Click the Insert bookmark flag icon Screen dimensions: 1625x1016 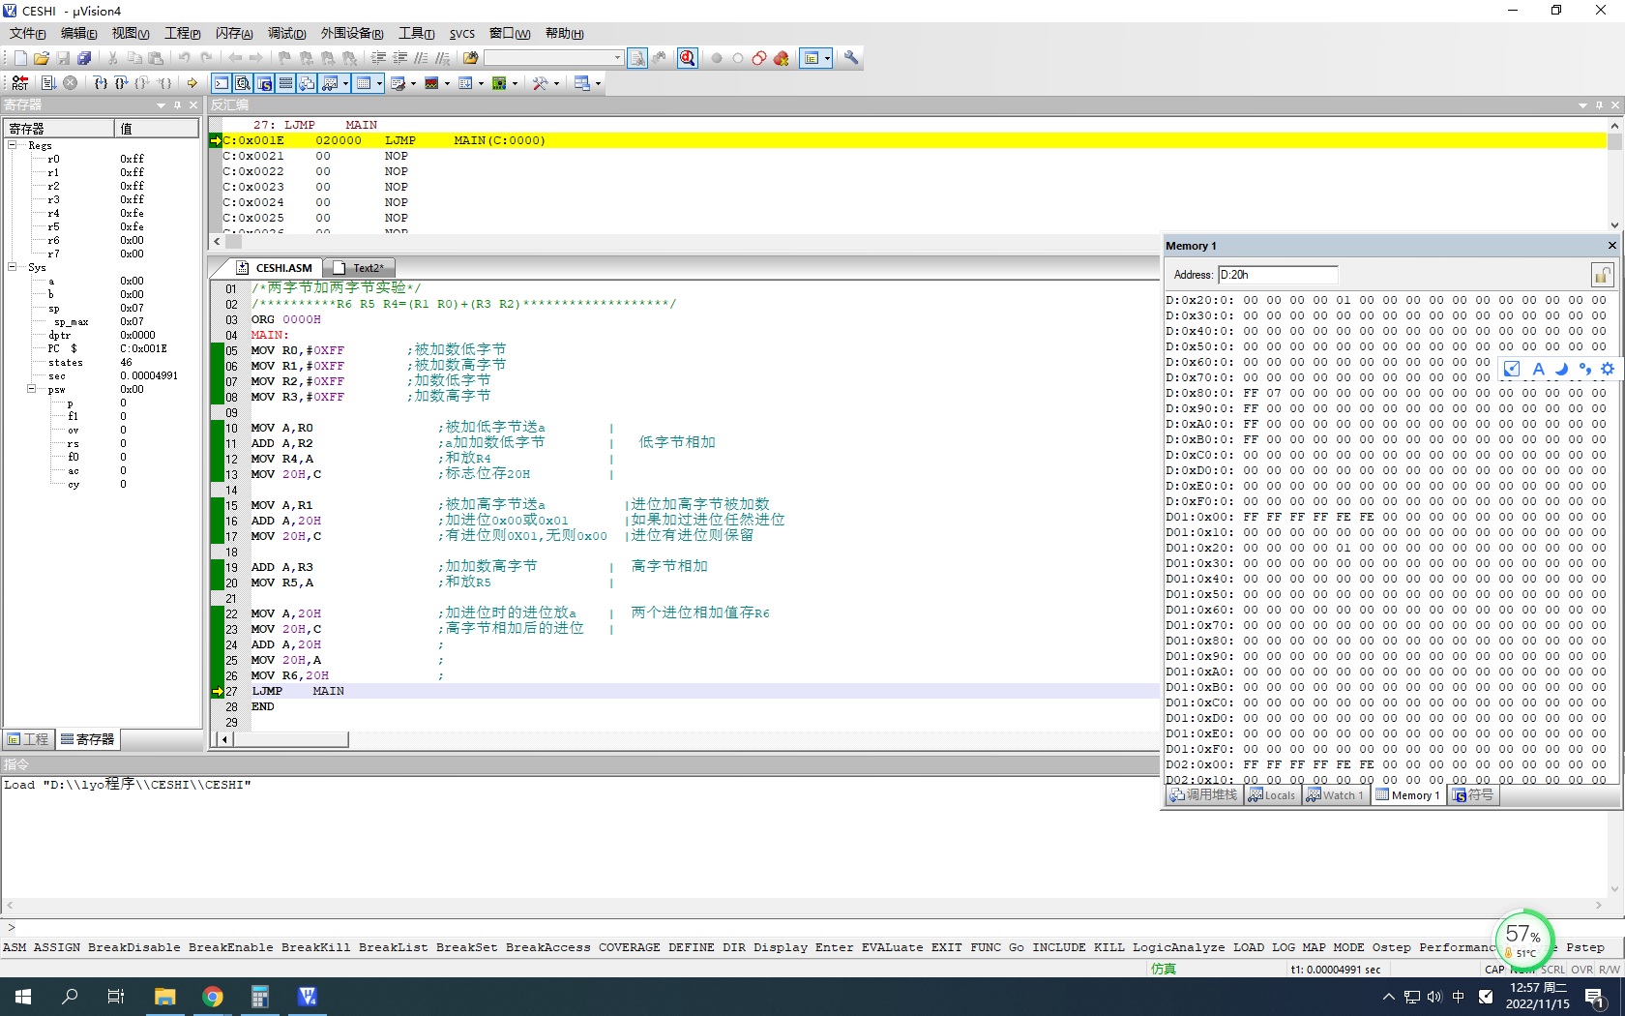click(284, 58)
